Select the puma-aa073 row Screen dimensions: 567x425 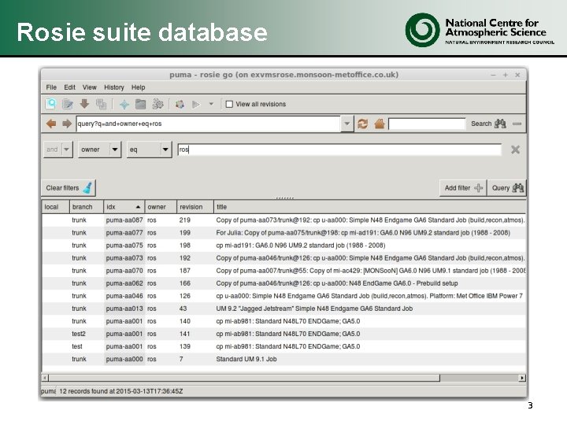(283, 258)
